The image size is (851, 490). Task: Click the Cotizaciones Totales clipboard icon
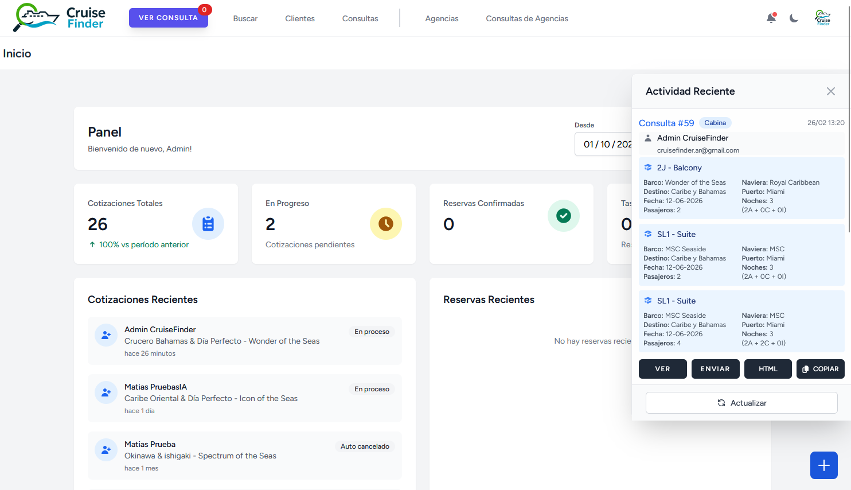pos(208,224)
